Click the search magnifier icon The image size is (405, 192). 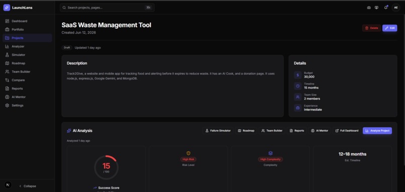[64, 8]
